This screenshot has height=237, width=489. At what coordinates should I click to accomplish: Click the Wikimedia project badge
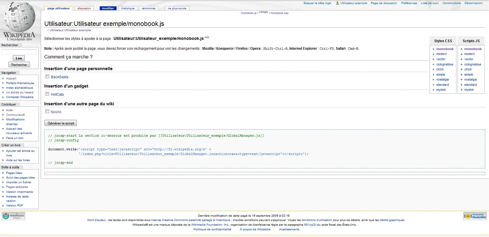click(x=13, y=216)
